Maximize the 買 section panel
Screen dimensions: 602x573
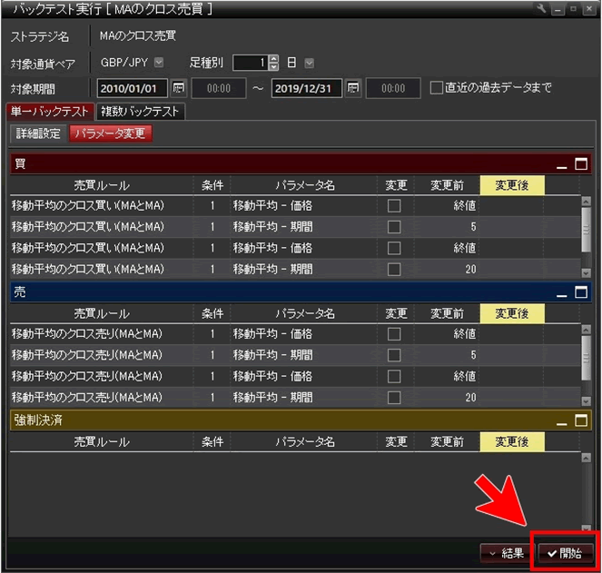581,164
